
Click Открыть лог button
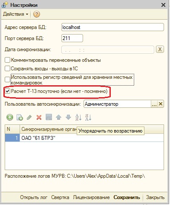coord(34,197)
